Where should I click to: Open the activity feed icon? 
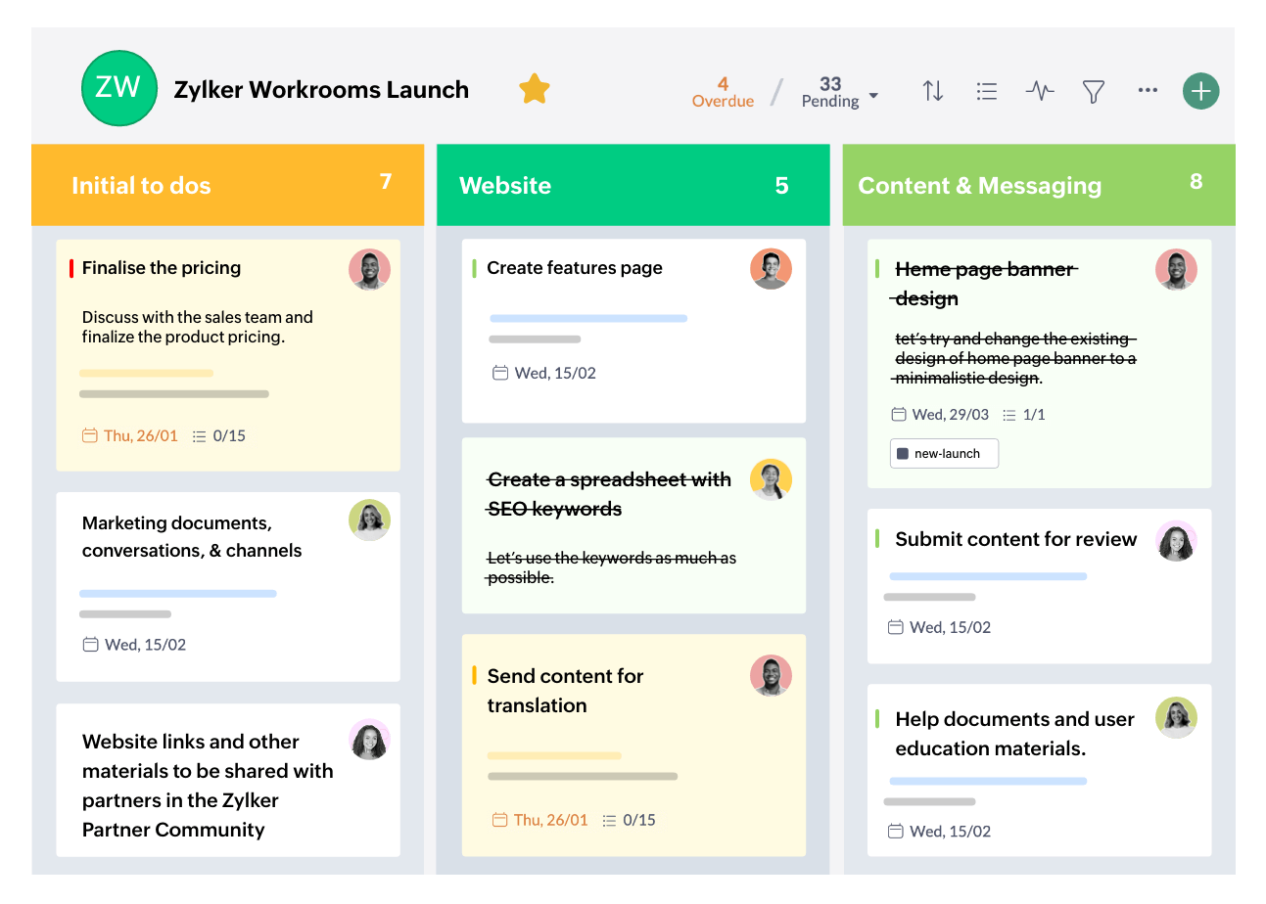tap(1040, 90)
